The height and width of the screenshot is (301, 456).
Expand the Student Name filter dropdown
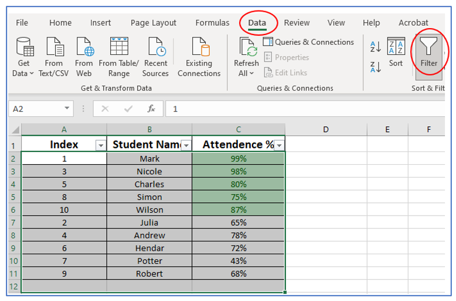(186, 146)
